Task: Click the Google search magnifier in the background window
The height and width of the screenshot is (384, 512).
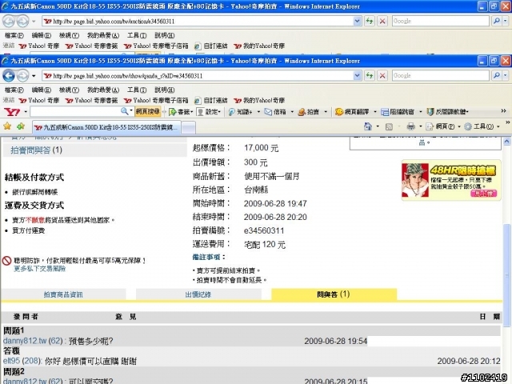Action: pyautogui.click(x=497, y=21)
